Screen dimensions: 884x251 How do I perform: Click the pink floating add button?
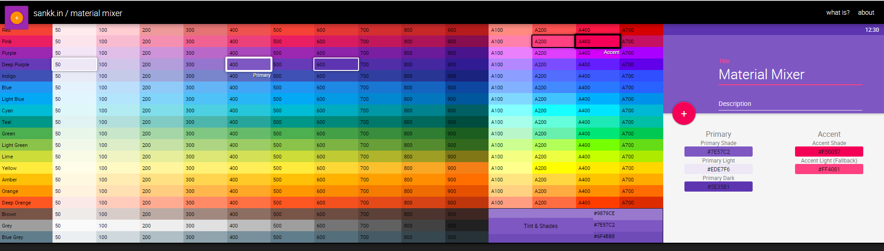click(684, 113)
